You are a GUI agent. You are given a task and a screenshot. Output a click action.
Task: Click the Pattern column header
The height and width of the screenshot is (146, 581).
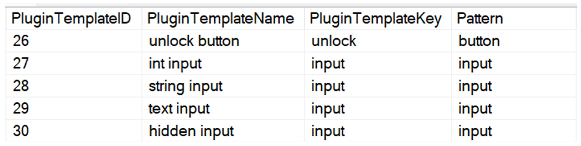(480, 19)
